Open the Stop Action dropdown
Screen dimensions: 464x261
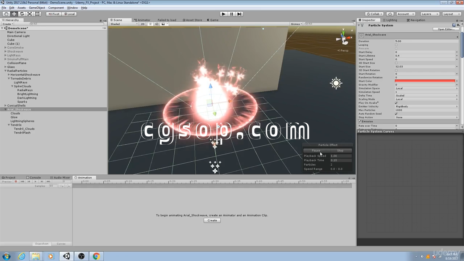point(426,117)
